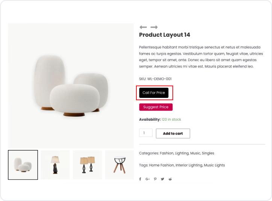Share product on Twitter
Image resolution: width=272 pixels, height=201 pixels.
[163, 179]
